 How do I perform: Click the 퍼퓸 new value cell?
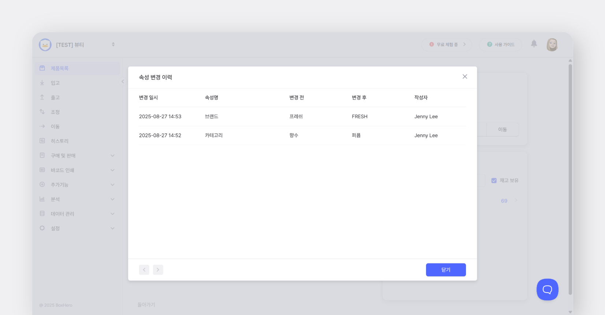pyautogui.click(x=356, y=135)
